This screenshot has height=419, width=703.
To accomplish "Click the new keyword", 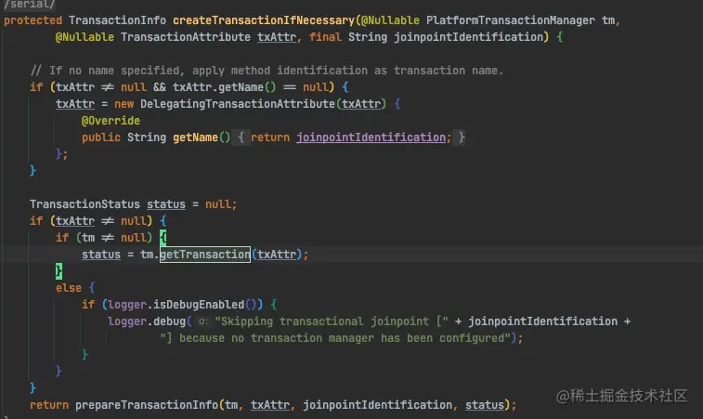I will [124, 104].
